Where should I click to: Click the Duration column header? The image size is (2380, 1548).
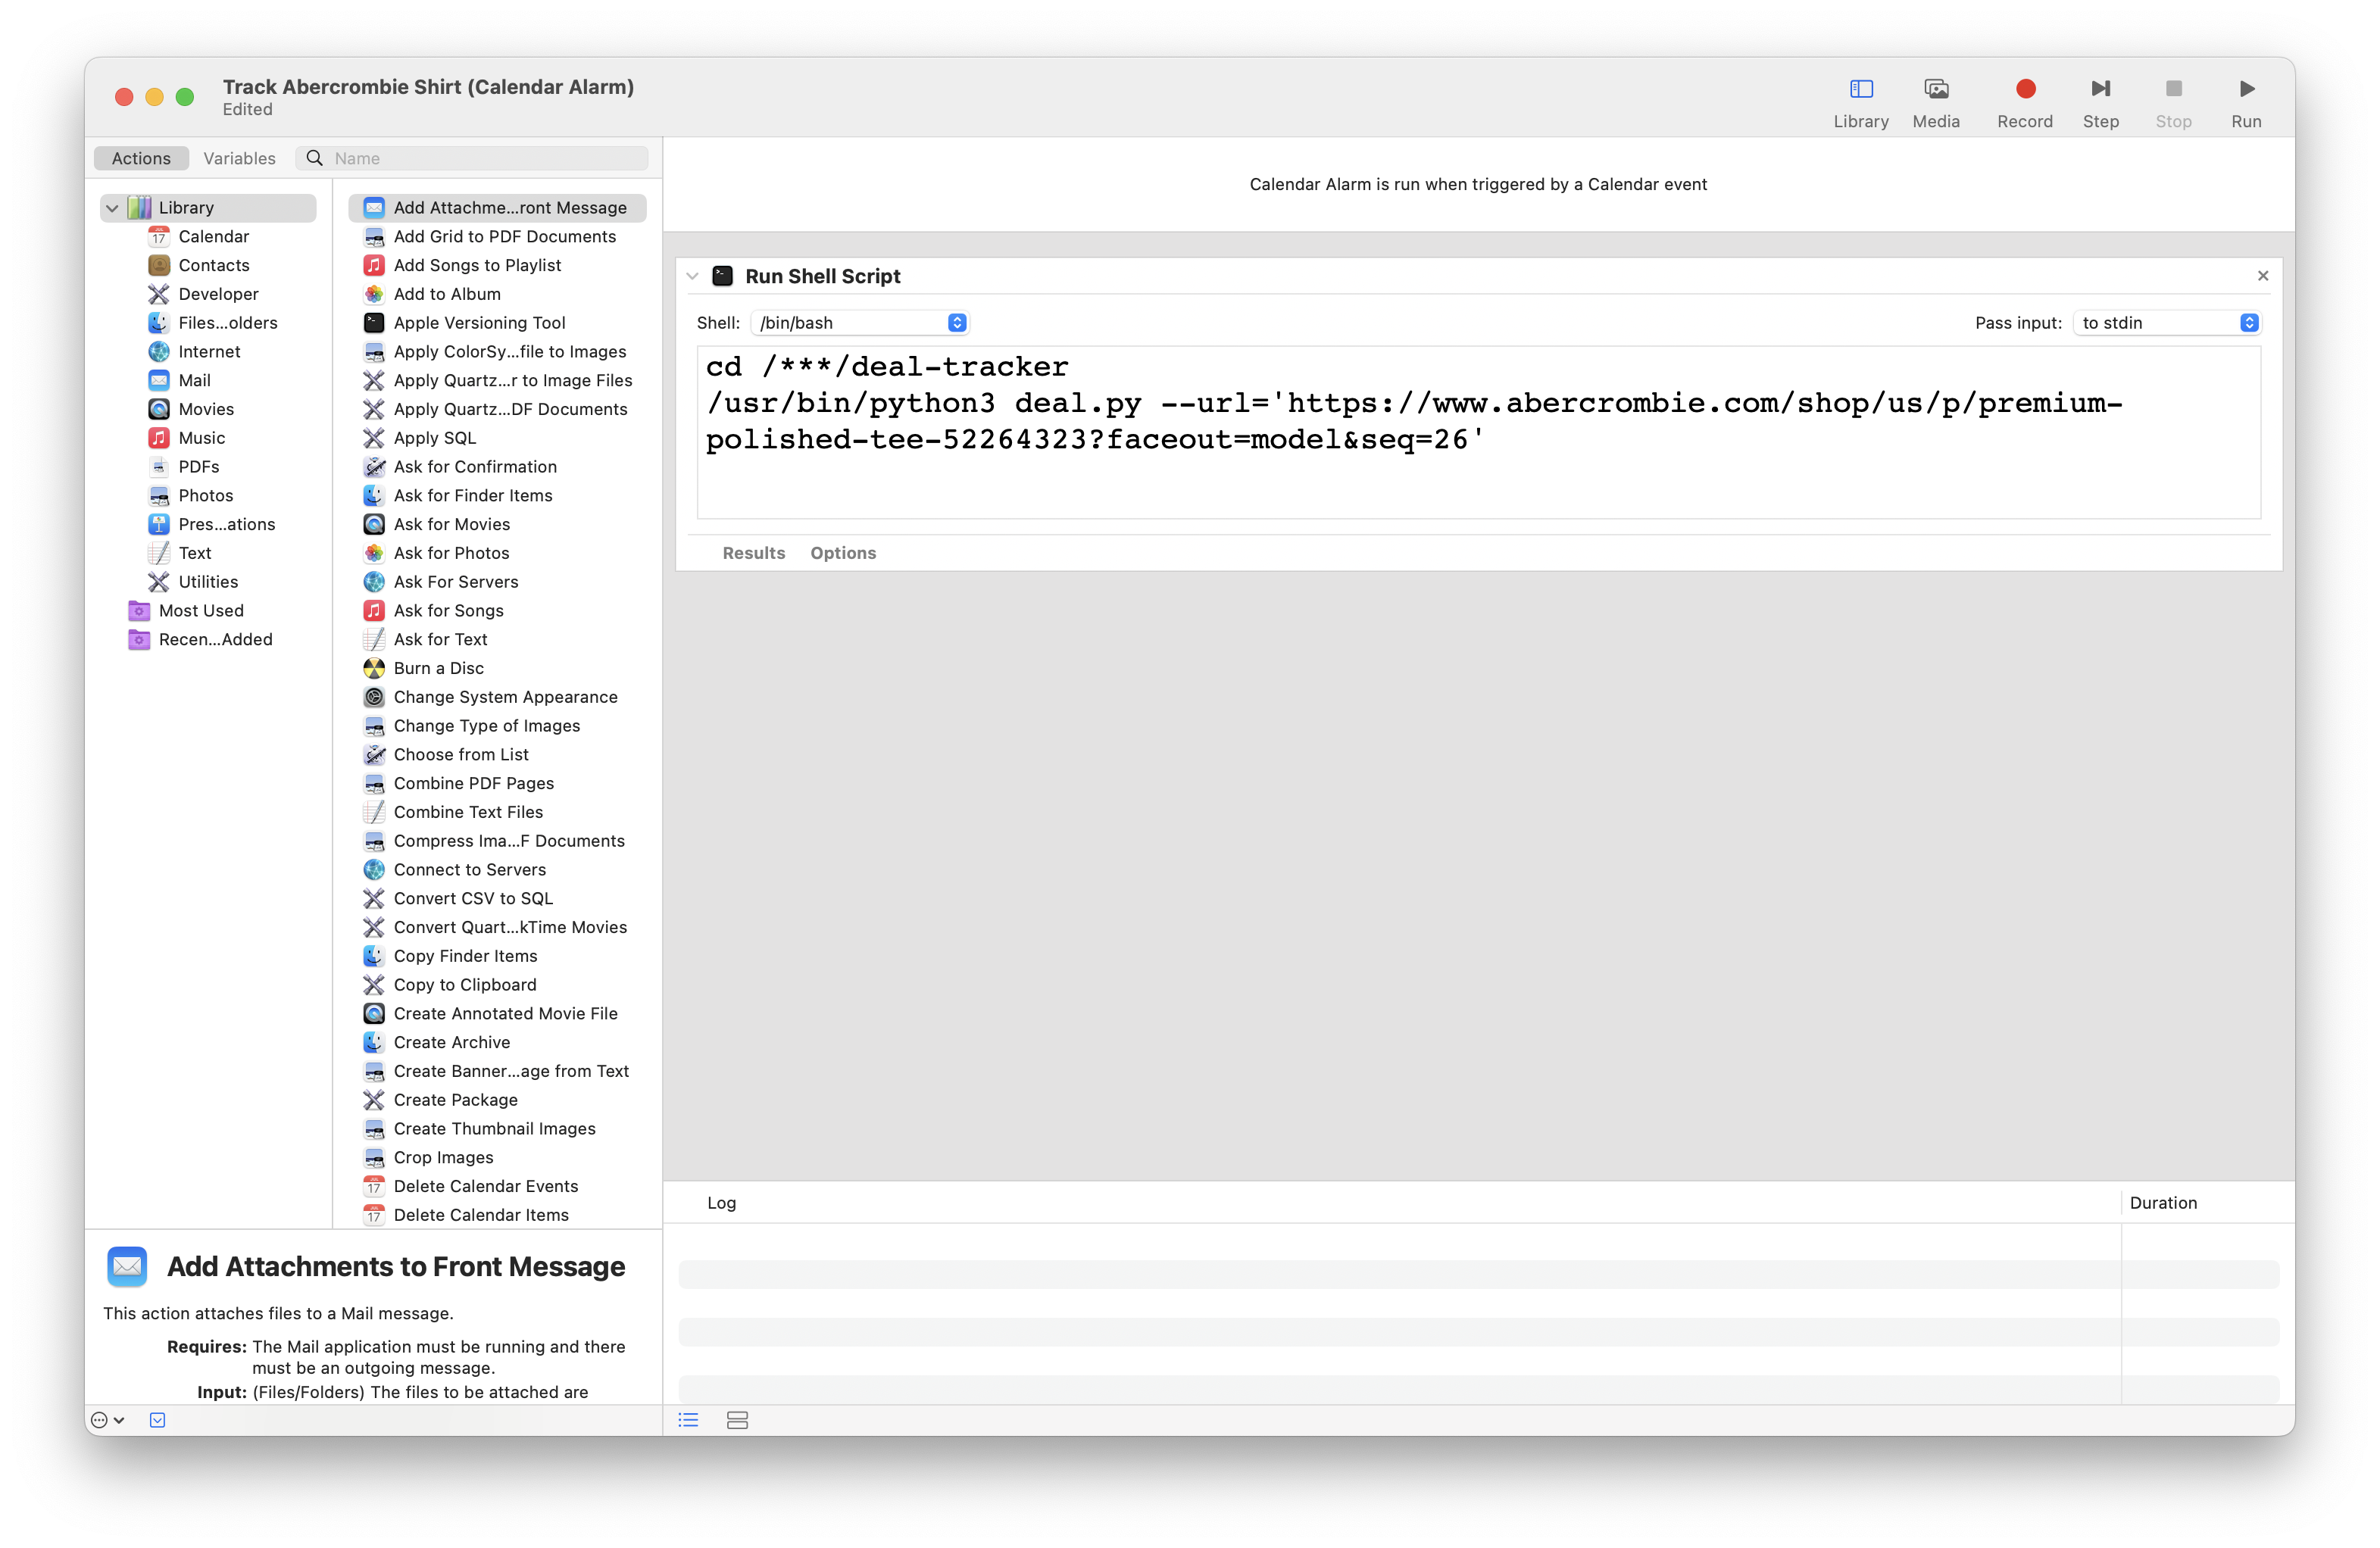click(x=2163, y=1203)
